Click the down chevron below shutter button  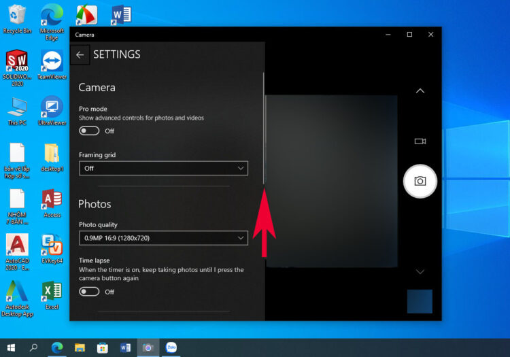point(420,271)
